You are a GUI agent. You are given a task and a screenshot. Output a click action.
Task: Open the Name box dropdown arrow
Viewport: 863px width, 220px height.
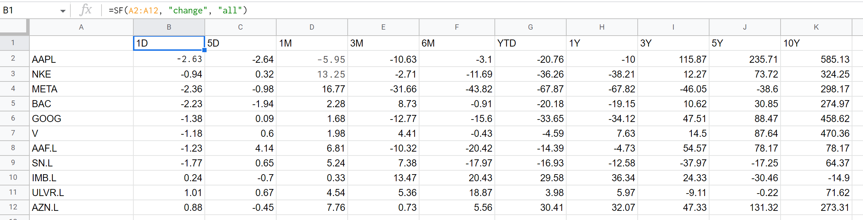pyautogui.click(x=63, y=11)
